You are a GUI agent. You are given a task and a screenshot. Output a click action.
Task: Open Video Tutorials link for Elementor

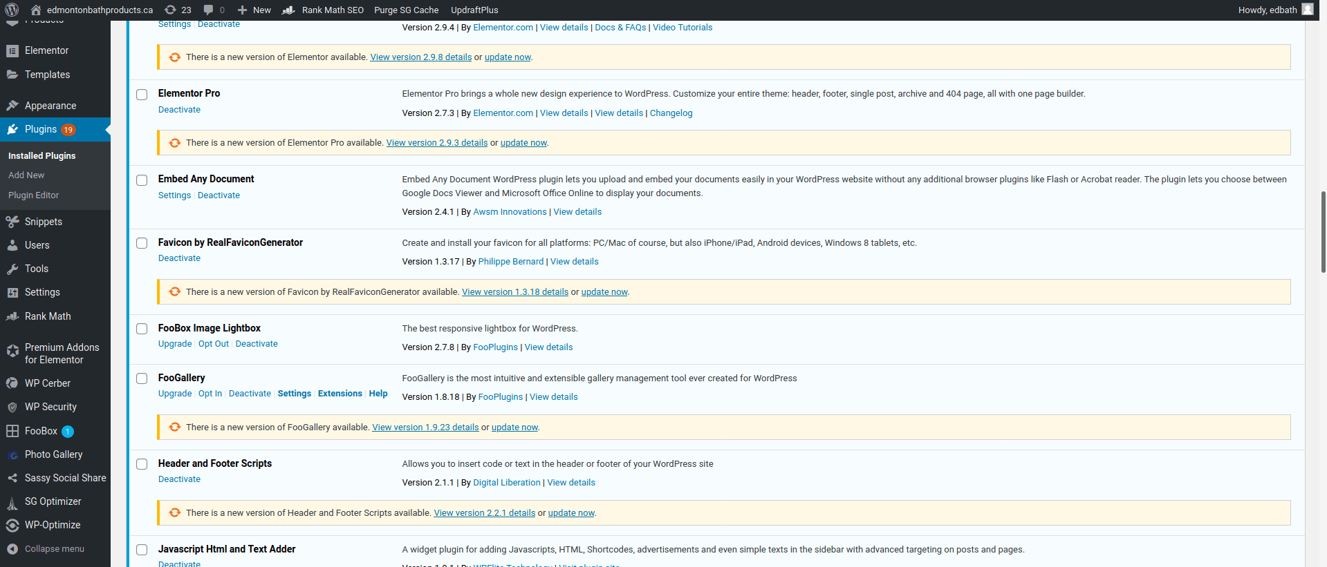683,28
